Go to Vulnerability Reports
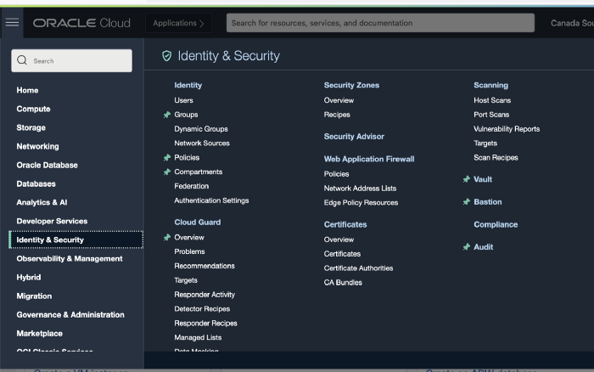The image size is (594, 372). [x=507, y=129]
